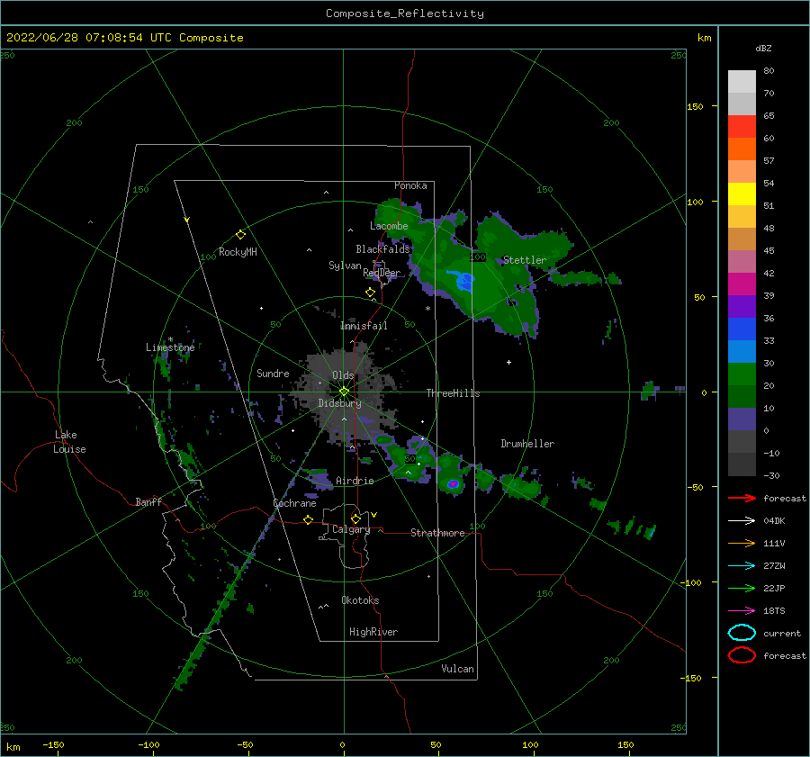Click the Didsbury town label
Viewport: 810px width, 757px height.
pyautogui.click(x=339, y=403)
